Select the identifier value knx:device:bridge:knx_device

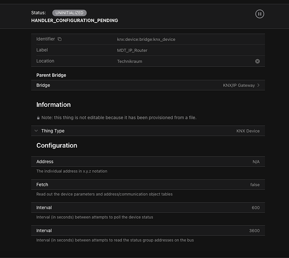146,39
